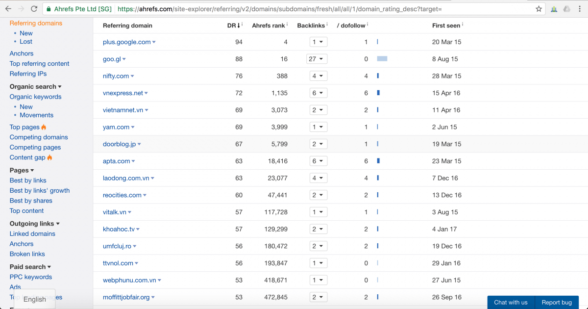
Task: Open the umfcluj.ro domain link
Action: pyautogui.click(x=117, y=246)
